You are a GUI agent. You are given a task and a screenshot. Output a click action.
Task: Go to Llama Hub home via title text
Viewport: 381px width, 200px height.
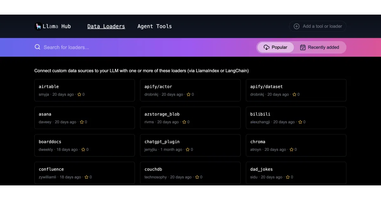[x=57, y=26]
